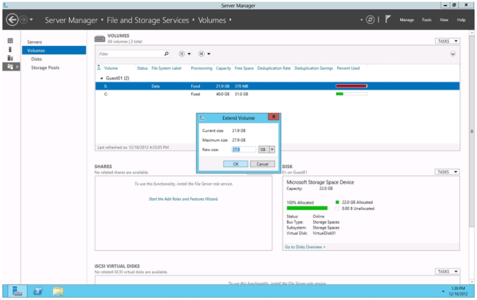Select File and Storage Services sidebar icon
Screen dimensions: 477x300
click(x=10, y=67)
